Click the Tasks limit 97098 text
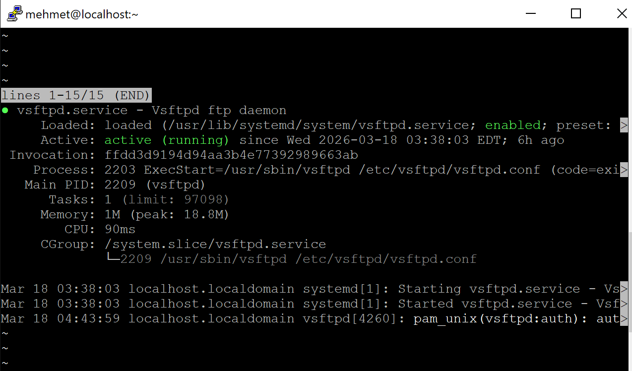 tap(176, 199)
